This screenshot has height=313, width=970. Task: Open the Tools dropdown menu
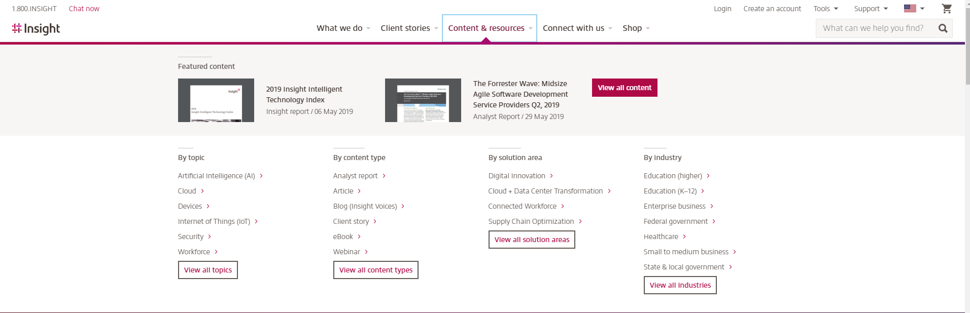[x=825, y=9]
